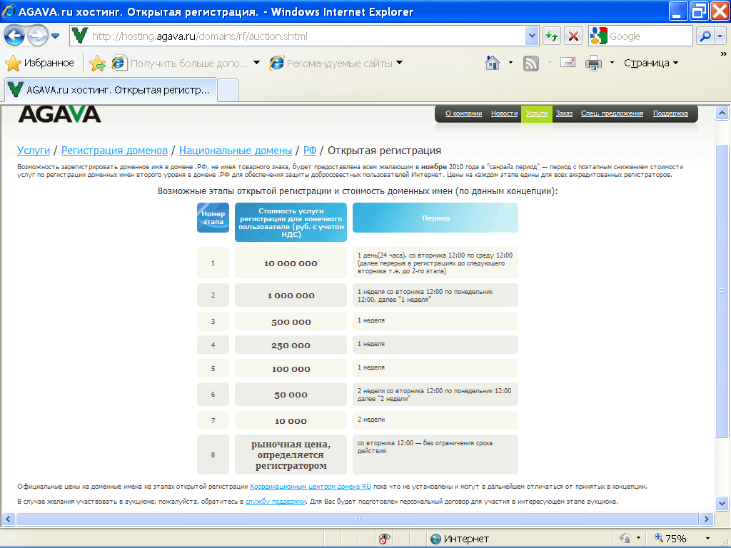Select the AGAVA.ru хостинг tab

[x=111, y=90]
